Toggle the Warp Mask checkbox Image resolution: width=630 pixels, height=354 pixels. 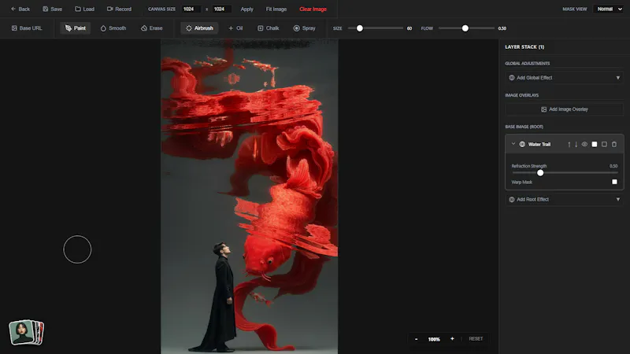tap(614, 182)
